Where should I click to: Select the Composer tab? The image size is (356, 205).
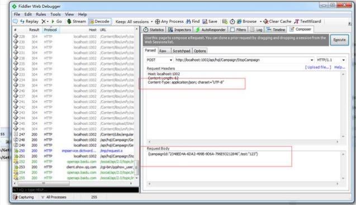[301, 29]
